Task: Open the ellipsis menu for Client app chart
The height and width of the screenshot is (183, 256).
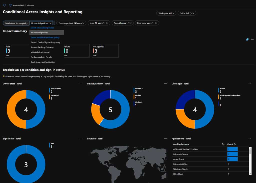Action: pyautogui.click(x=250, y=83)
